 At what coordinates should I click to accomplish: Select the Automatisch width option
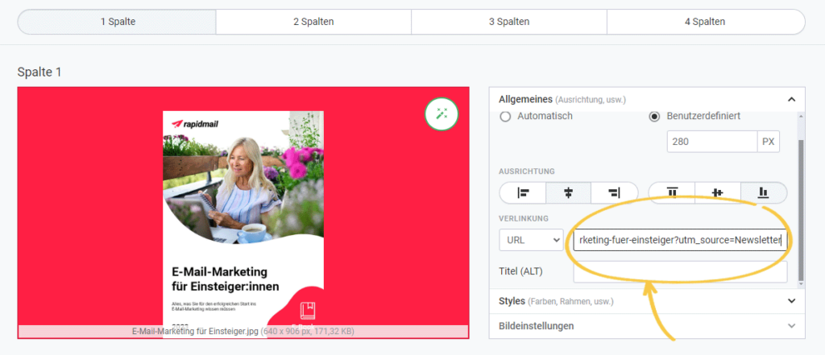[506, 116]
